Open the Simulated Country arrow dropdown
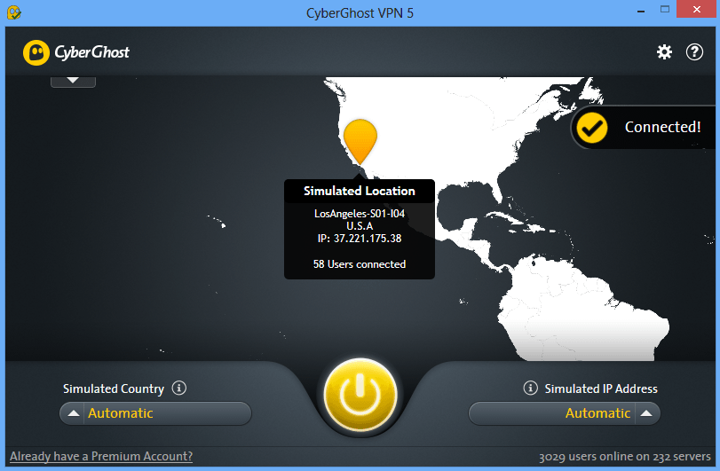 [73, 413]
